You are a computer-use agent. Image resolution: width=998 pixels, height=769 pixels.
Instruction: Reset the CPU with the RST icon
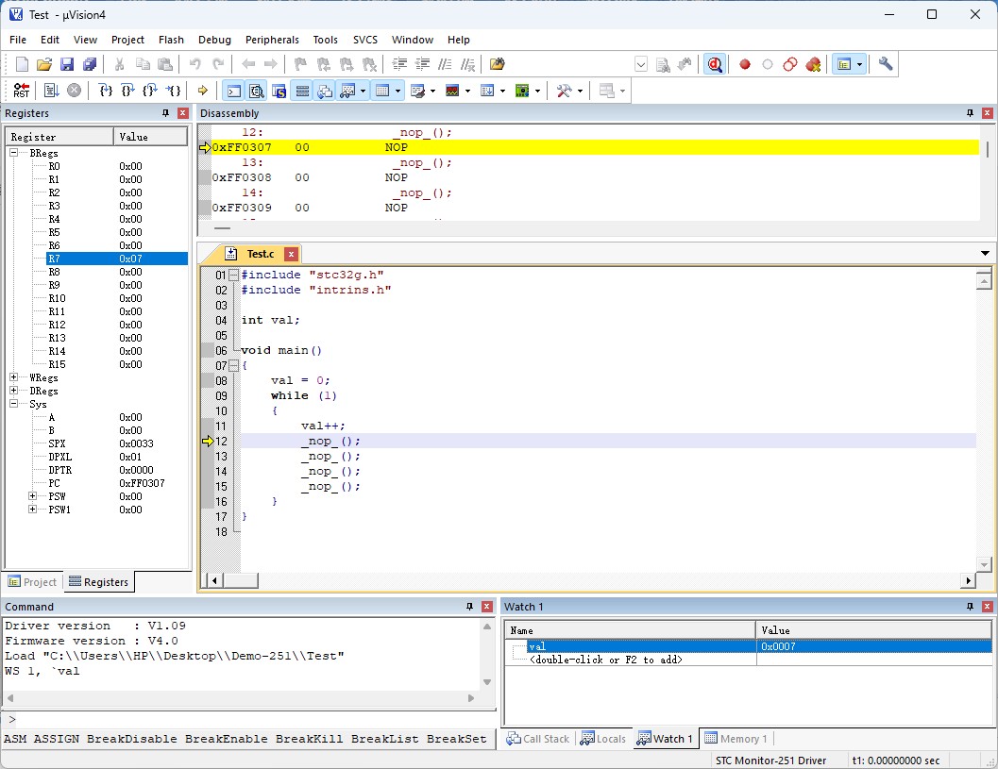click(x=22, y=91)
